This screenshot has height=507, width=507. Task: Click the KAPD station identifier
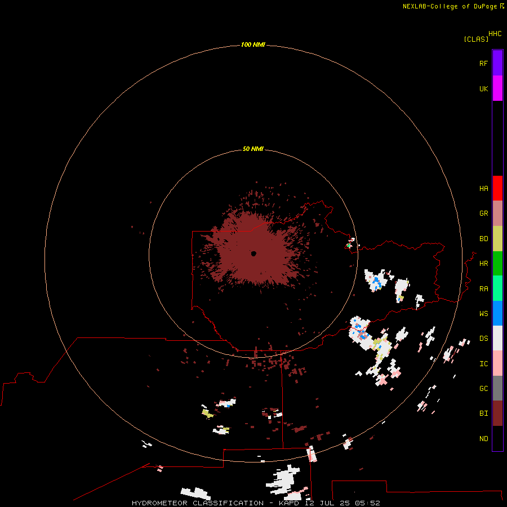[x=289, y=503]
